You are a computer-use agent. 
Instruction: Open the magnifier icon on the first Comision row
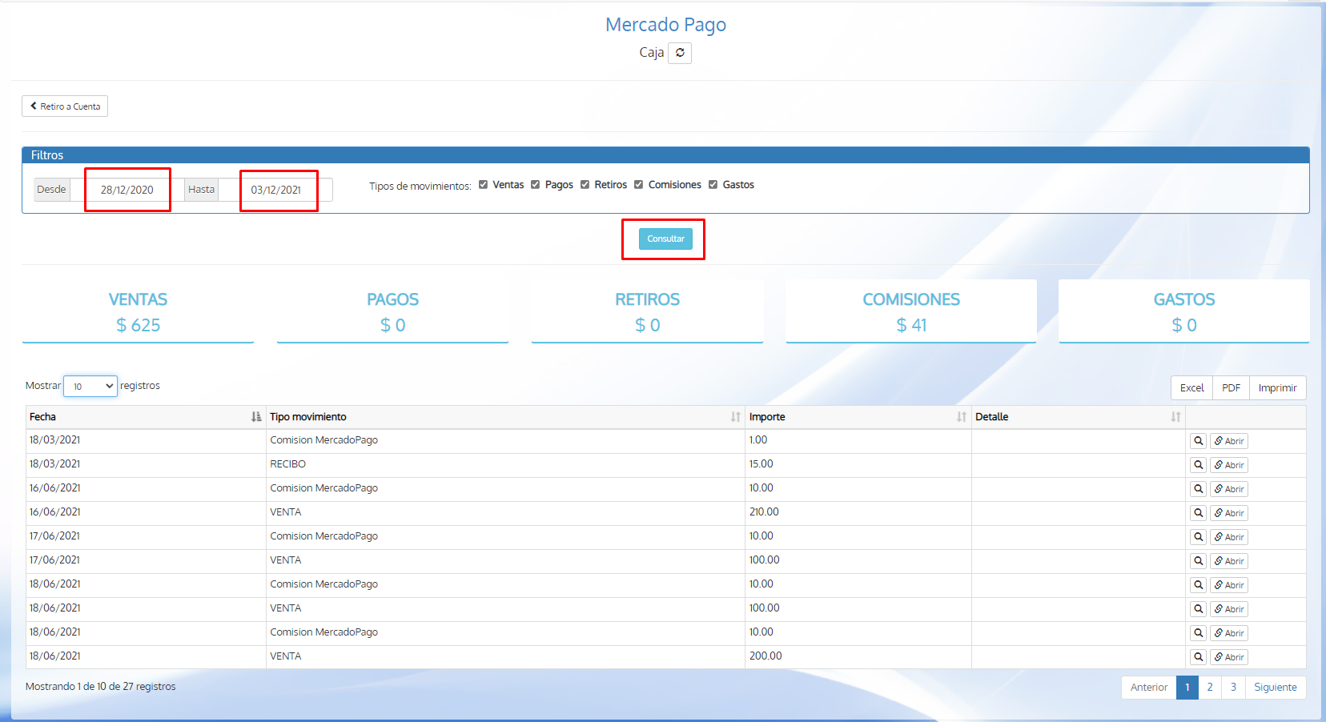coord(1198,440)
